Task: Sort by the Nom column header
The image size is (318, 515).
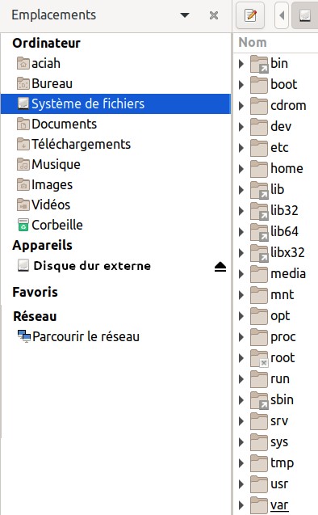Action: click(275, 43)
